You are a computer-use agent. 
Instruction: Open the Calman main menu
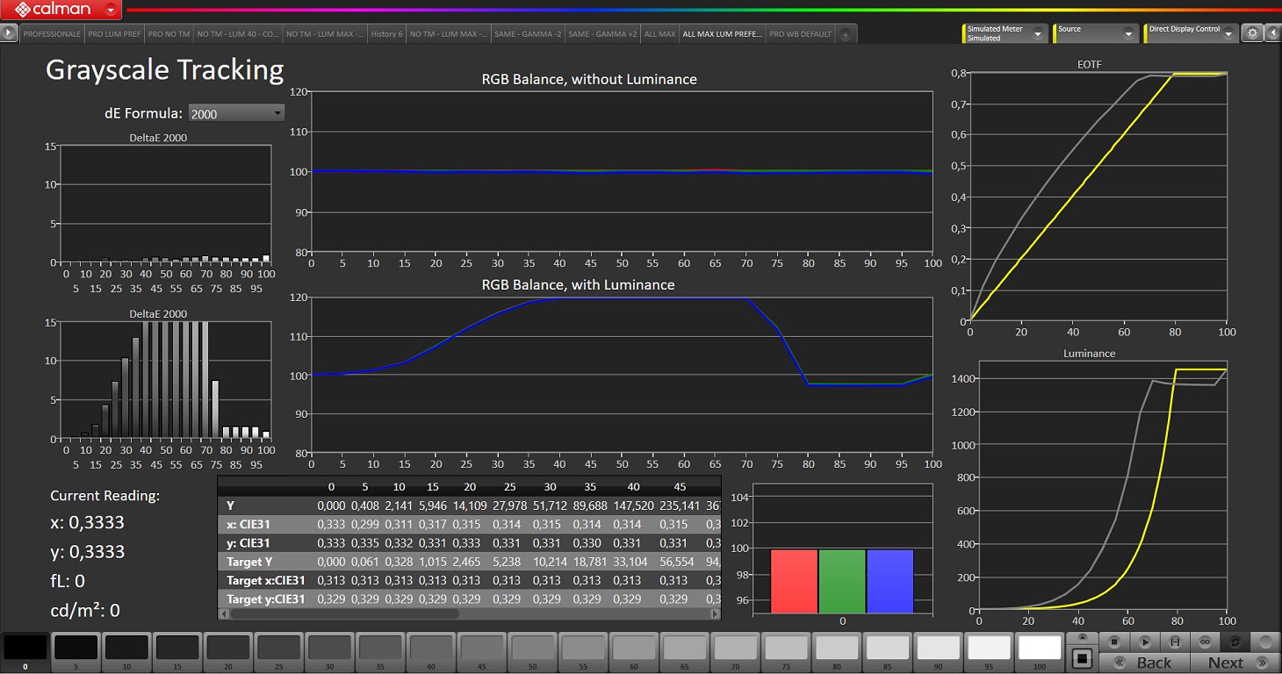coord(61,11)
